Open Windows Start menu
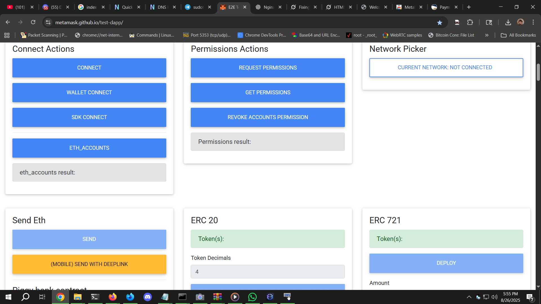The image size is (541, 304). [8, 297]
